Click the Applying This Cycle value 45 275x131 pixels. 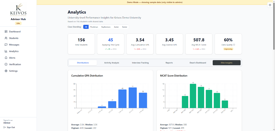tap(110, 40)
